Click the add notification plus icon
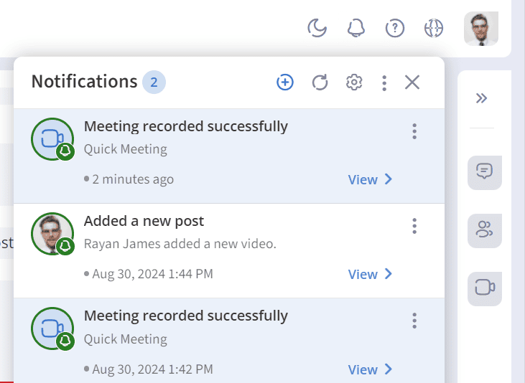The height and width of the screenshot is (383, 525). [285, 82]
